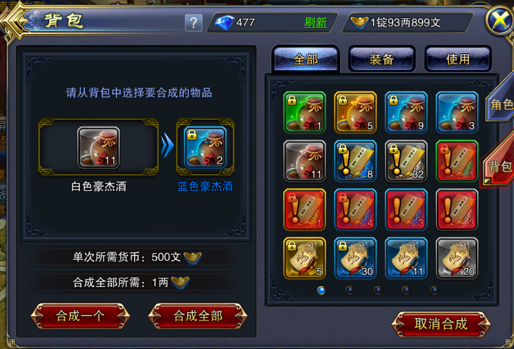Jump to the last inventory page dot
514x349 pixels.
point(434,291)
